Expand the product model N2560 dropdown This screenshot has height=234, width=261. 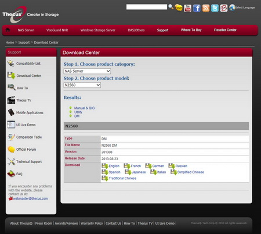tap(82, 85)
